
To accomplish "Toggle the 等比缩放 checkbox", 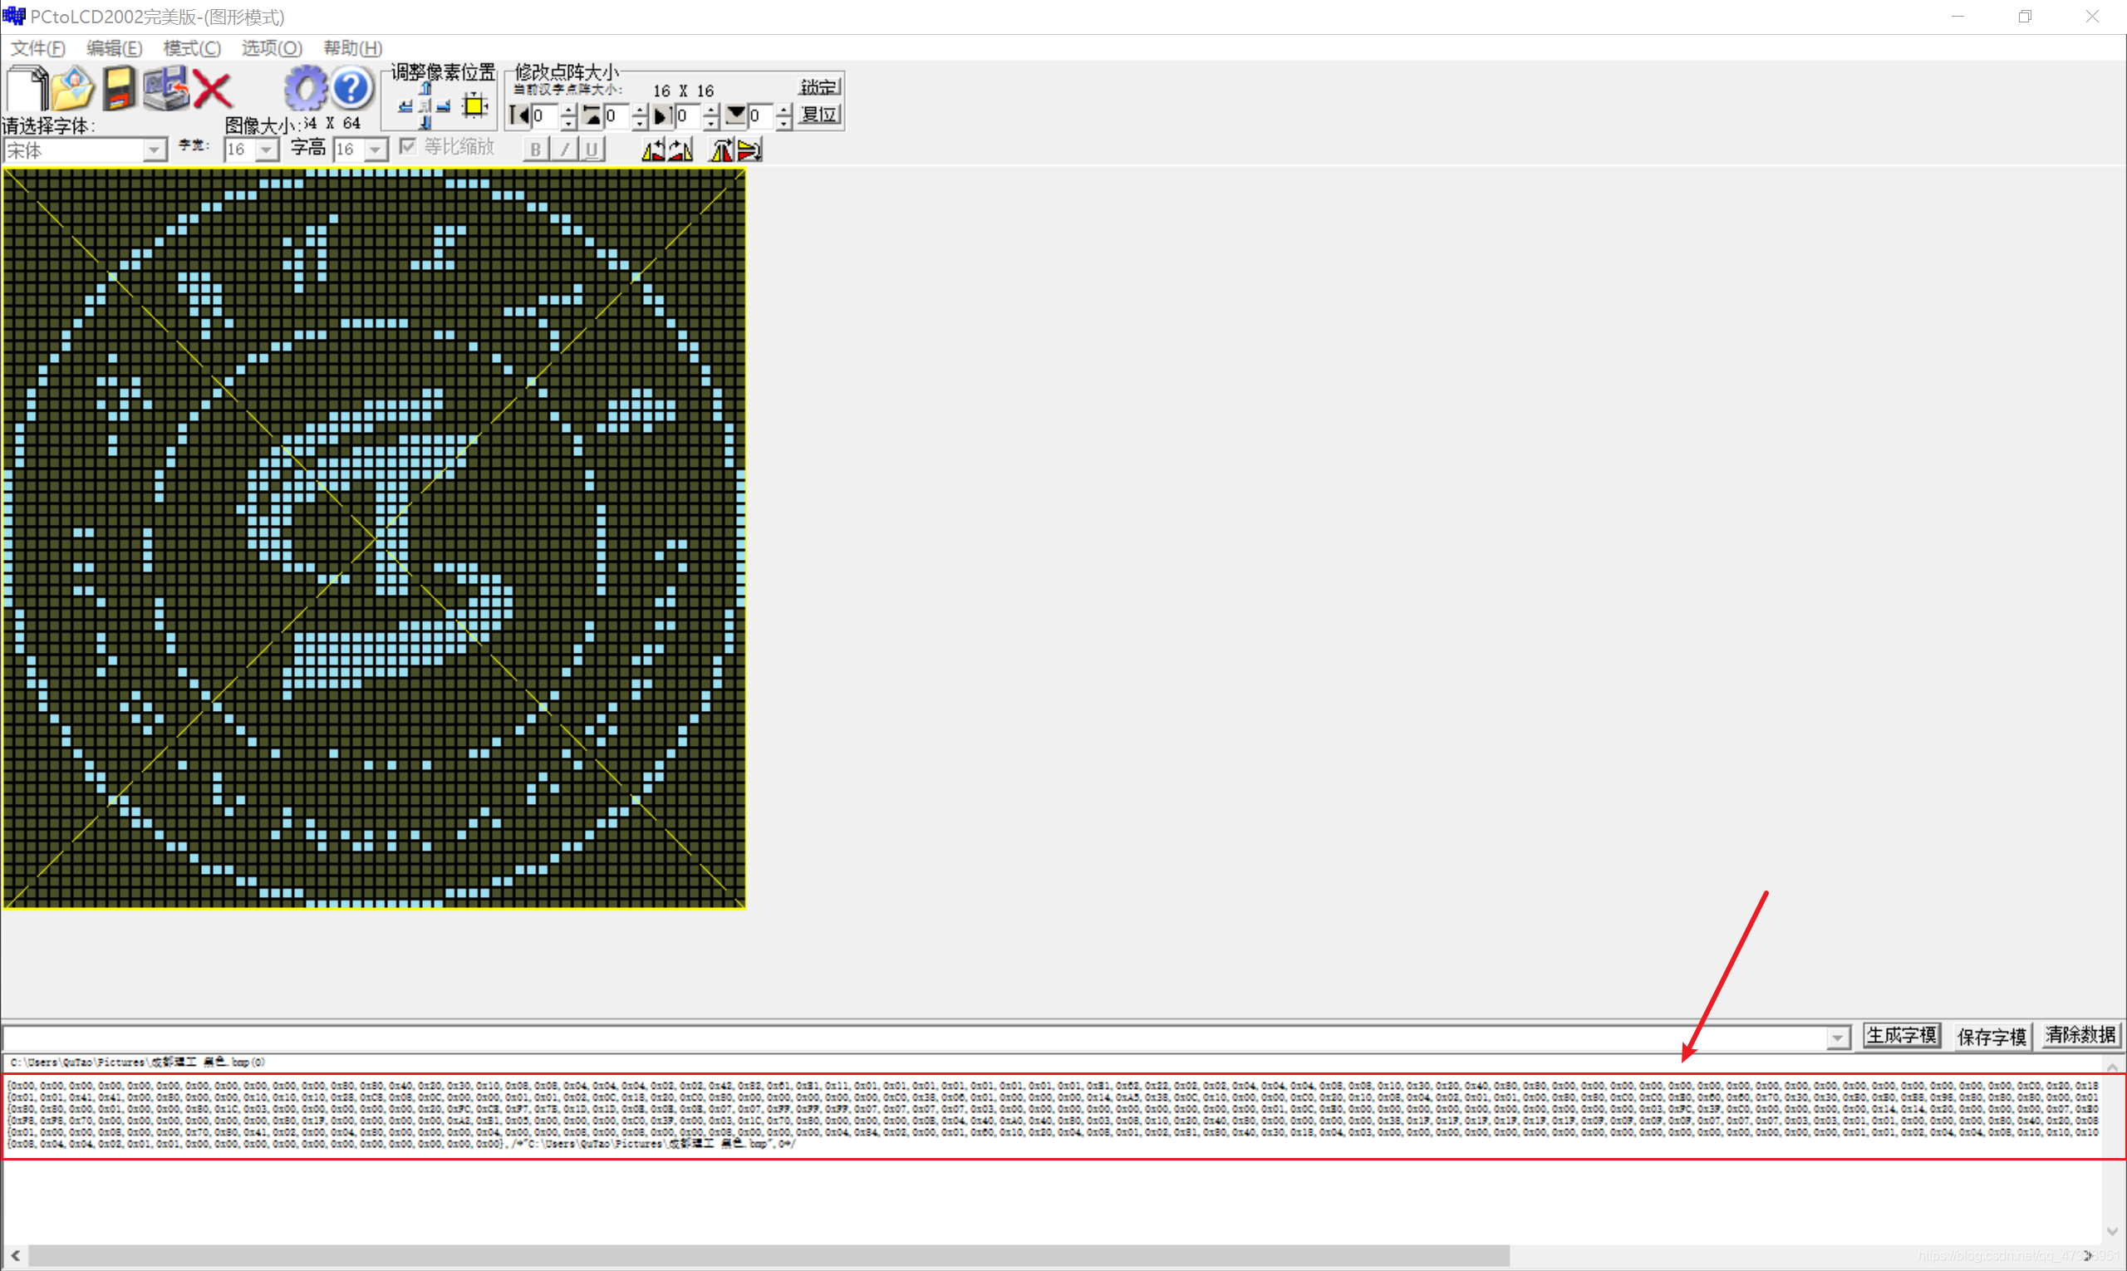I will (408, 146).
